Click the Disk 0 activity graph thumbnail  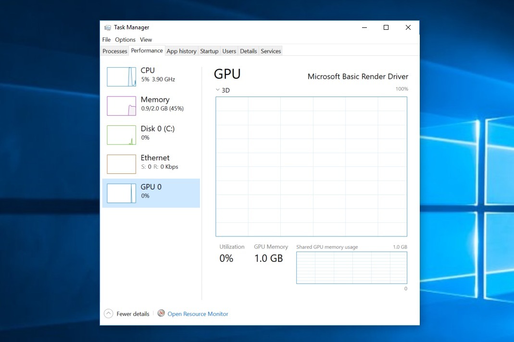click(121, 135)
